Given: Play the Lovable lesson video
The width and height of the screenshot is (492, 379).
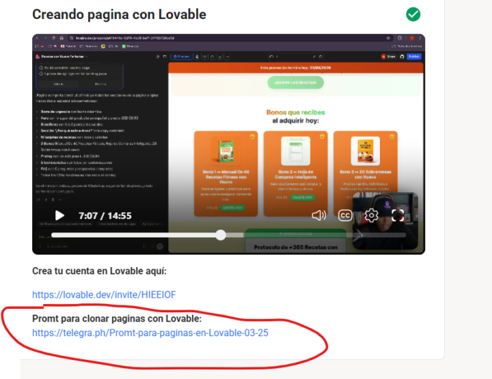Looking at the screenshot, I should (x=59, y=215).
